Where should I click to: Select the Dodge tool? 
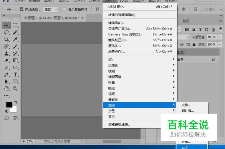15,68
